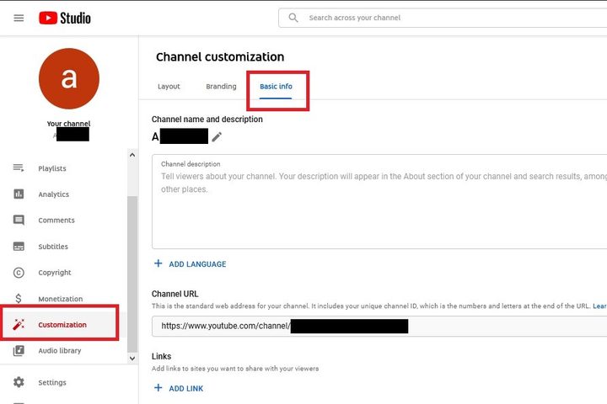The image size is (607, 404).
Task: Click the Copyright circle-c icon
Action: point(19,273)
